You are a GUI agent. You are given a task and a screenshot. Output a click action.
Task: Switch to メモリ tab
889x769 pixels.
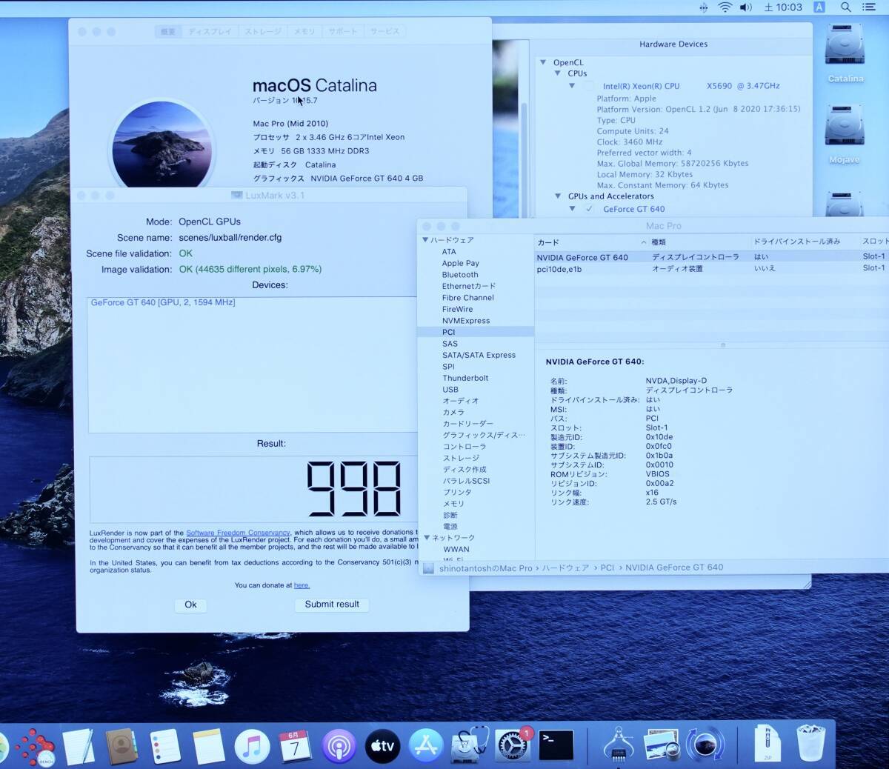[x=304, y=31]
